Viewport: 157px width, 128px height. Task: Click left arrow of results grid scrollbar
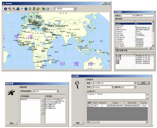point(88,122)
